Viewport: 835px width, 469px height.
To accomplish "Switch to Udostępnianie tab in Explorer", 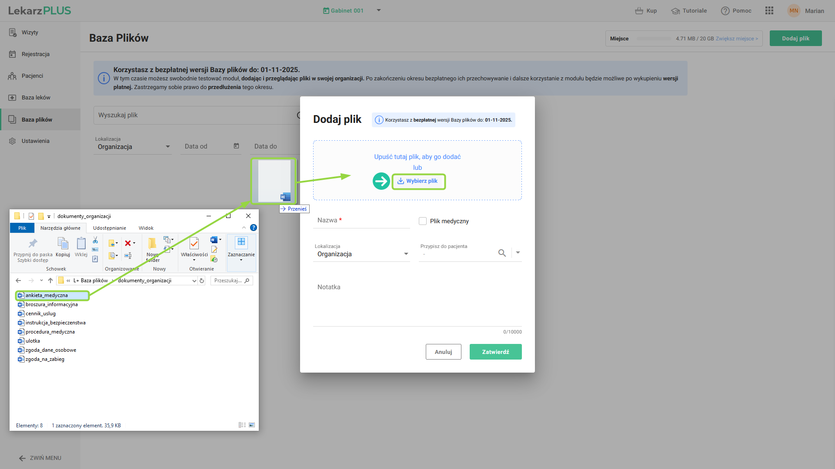I will (x=109, y=228).
